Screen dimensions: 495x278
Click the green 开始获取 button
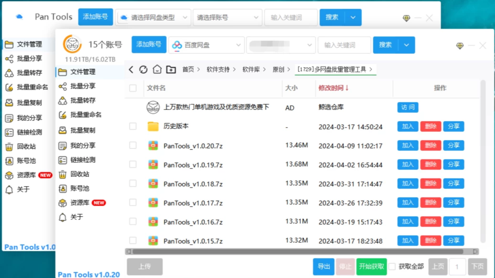372,266
